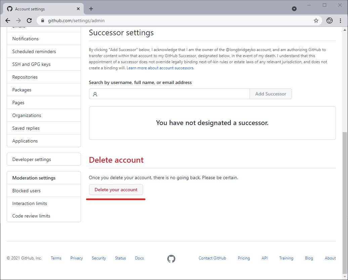Click the Add Successor button

(270, 94)
